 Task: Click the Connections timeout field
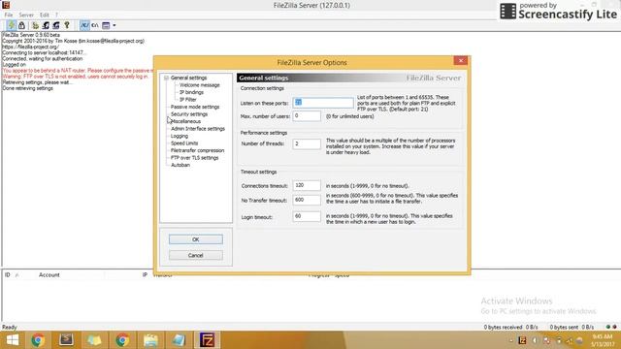point(307,185)
